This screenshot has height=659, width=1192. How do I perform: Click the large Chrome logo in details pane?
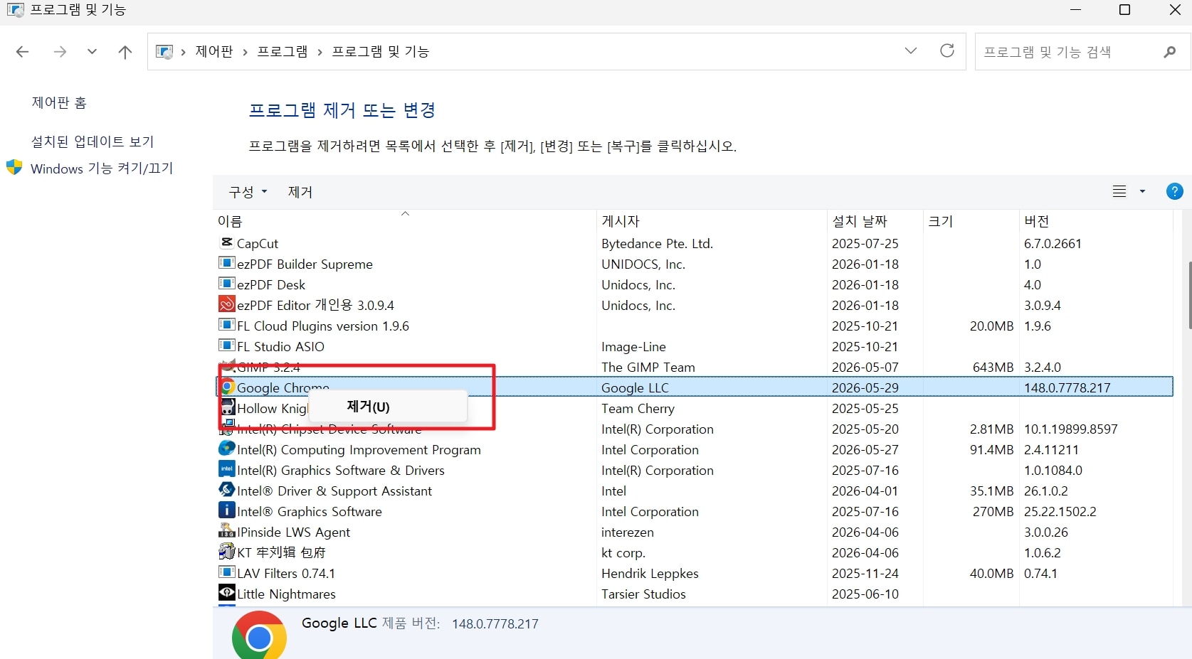point(259,636)
